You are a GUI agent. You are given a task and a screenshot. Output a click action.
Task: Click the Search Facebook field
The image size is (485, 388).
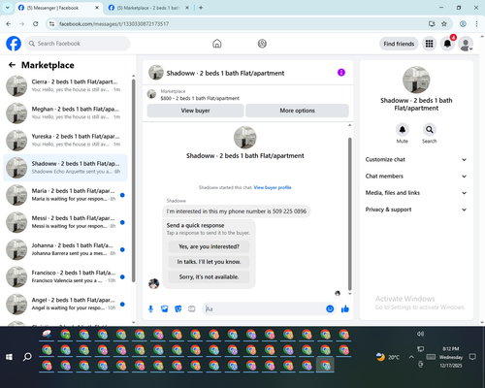(78, 44)
